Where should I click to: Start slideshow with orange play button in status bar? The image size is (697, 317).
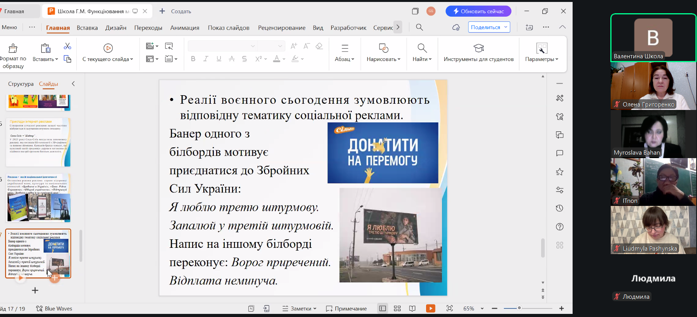(x=430, y=308)
